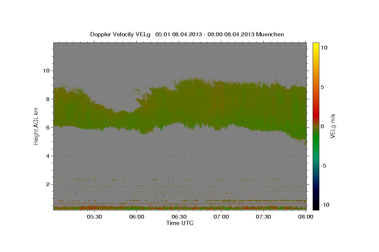The image size is (379, 252).
Task: Click the colorbar value '0'
Action: point(322,126)
